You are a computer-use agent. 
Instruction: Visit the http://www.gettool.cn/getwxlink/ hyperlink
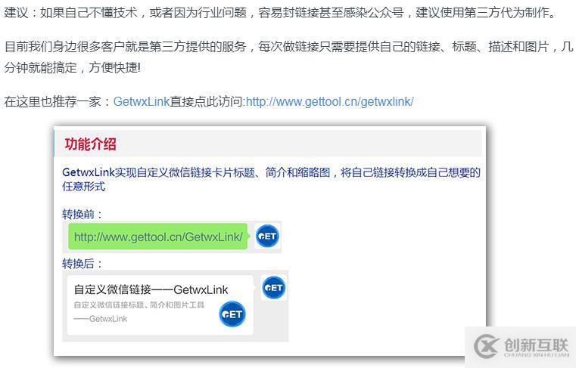pyautogui.click(x=329, y=101)
